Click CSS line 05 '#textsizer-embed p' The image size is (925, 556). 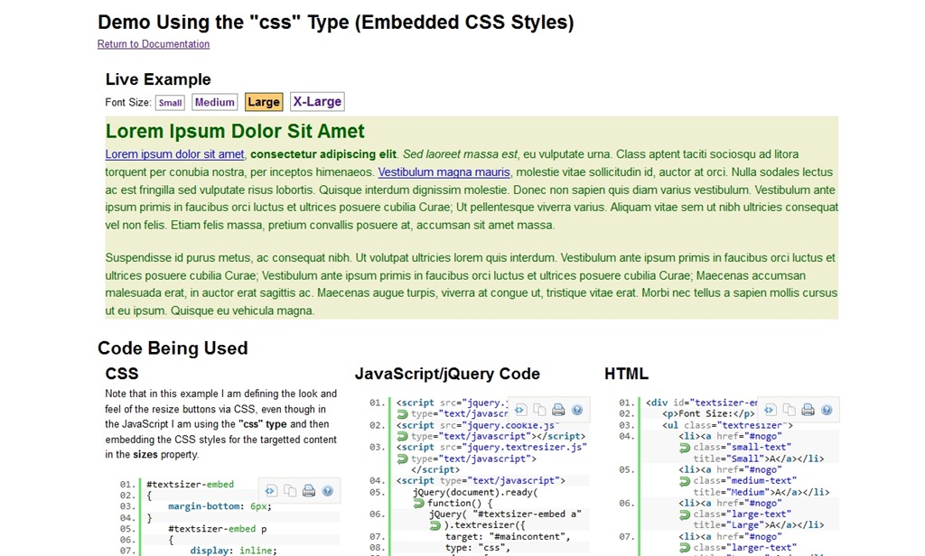coord(217,529)
